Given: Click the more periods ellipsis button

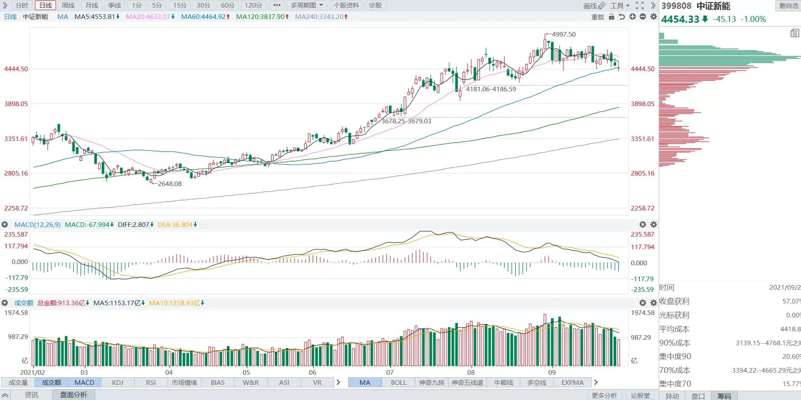Looking at the screenshot, I should click(x=277, y=5).
